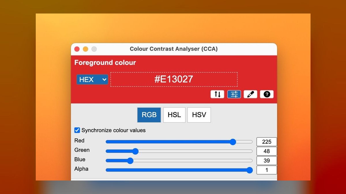Image resolution: width=346 pixels, height=194 pixels.
Task: Click the Red slider label
Action: (x=79, y=141)
